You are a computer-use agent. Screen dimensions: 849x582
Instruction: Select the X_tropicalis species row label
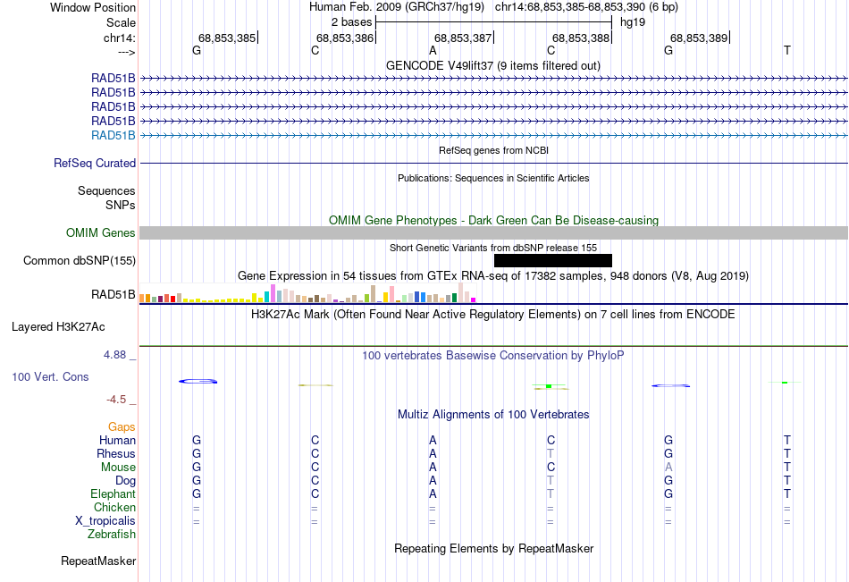click(105, 521)
